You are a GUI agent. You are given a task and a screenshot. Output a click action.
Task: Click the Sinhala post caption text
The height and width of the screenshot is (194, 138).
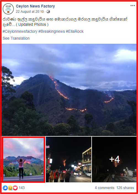click(x=65, y=22)
